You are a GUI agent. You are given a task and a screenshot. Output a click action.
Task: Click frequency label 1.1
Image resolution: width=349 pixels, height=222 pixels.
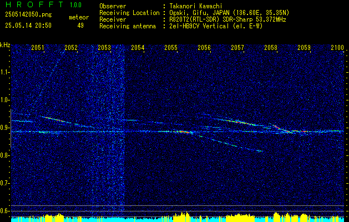point(5,72)
